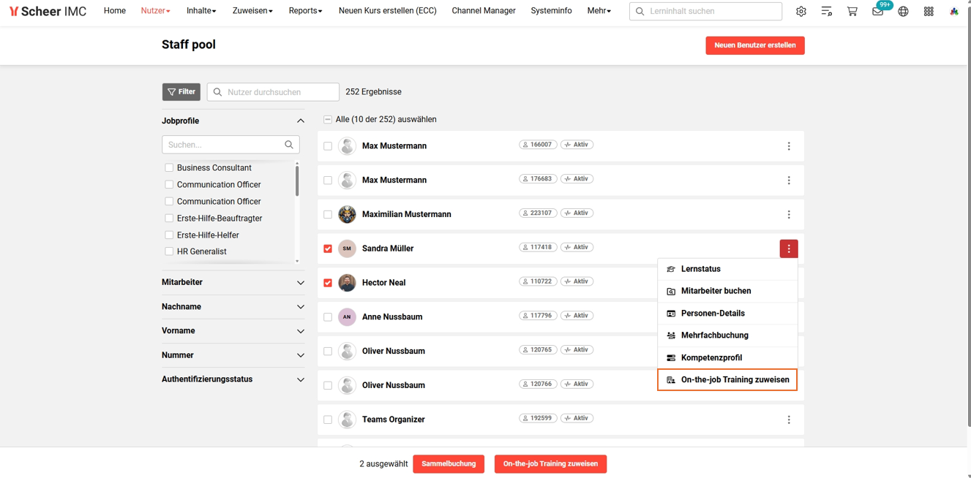Open the settings gear in top bar
This screenshot has height=478, width=971.
click(x=801, y=12)
